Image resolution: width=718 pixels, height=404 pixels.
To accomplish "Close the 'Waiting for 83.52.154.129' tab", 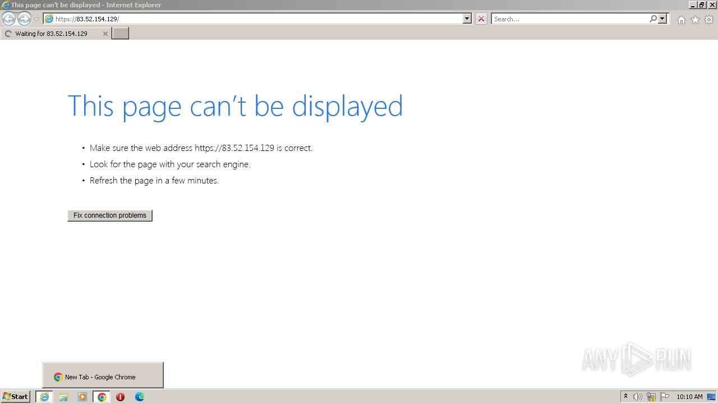I will (105, 34).
